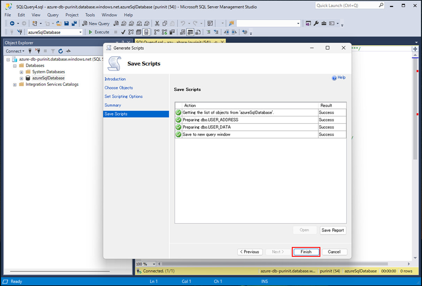Open the Query menu
The width and height of the screenshot is (422, 286).
click(53, 15)
